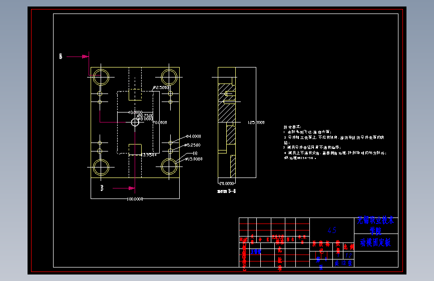Select the 无锡职业技术学院 school name text
This screenshot has height=281, width=434.
[375, 225]
